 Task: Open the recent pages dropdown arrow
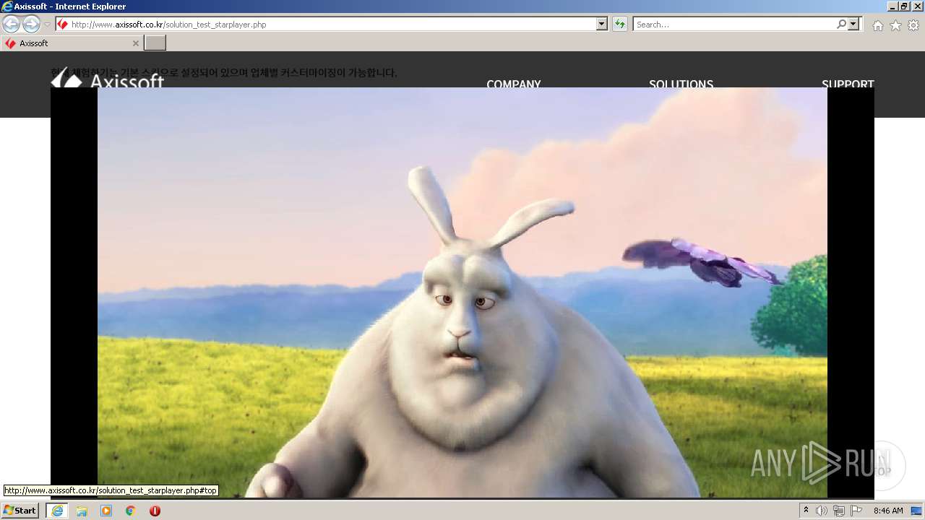point(47,25)
